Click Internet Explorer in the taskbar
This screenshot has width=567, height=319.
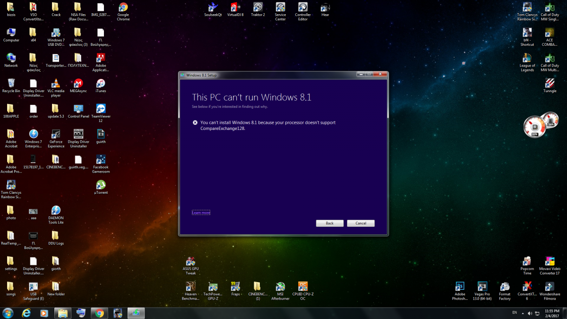coord(26,313)
